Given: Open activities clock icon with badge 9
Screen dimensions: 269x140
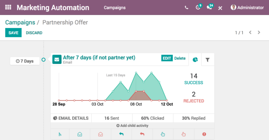Looking at the screenshot, I should (199, 7).
